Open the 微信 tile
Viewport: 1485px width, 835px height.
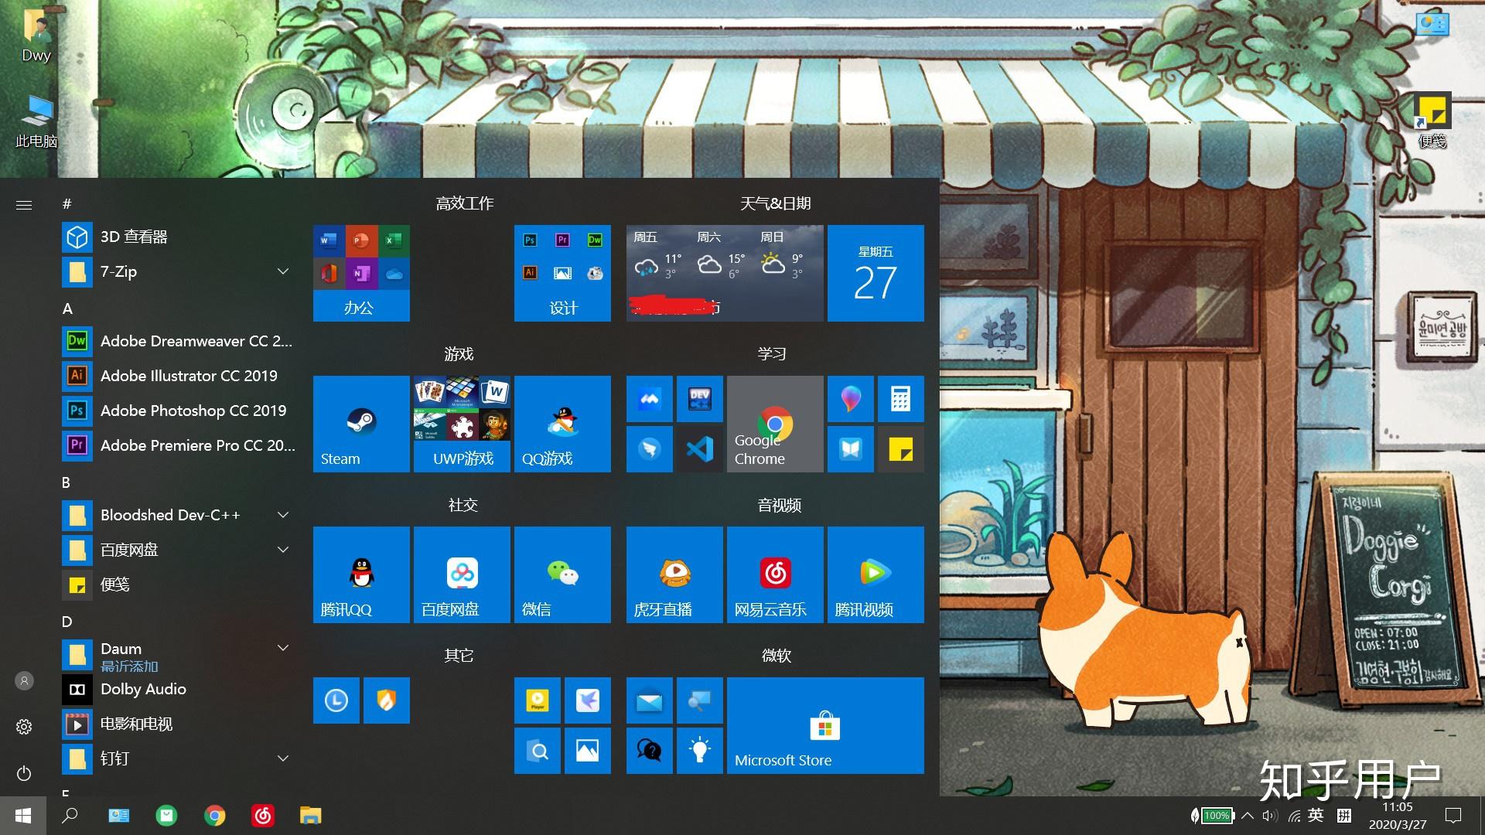point(562,574)
